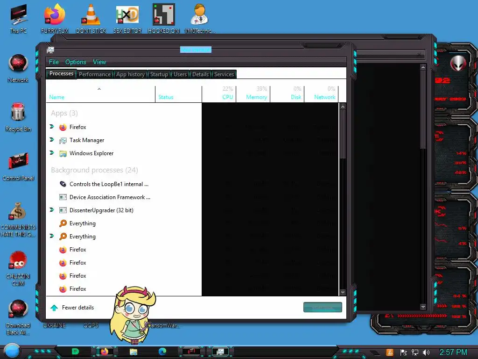Click the Apps (3) group header

click(x=64, y=113)
